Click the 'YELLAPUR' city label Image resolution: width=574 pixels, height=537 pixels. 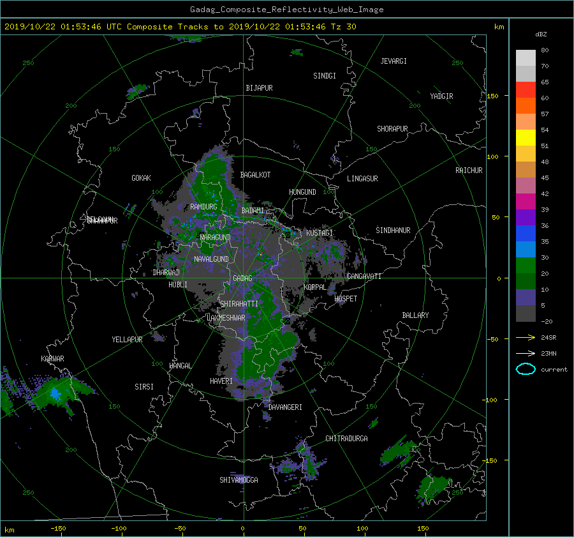pyautogui.click(x=127, y=340)
